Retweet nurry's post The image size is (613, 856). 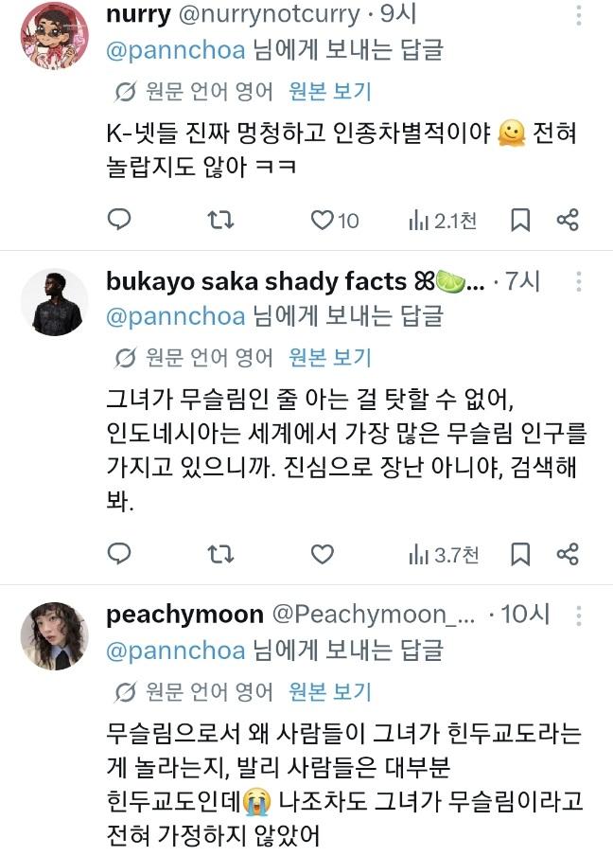click(220, 220)
